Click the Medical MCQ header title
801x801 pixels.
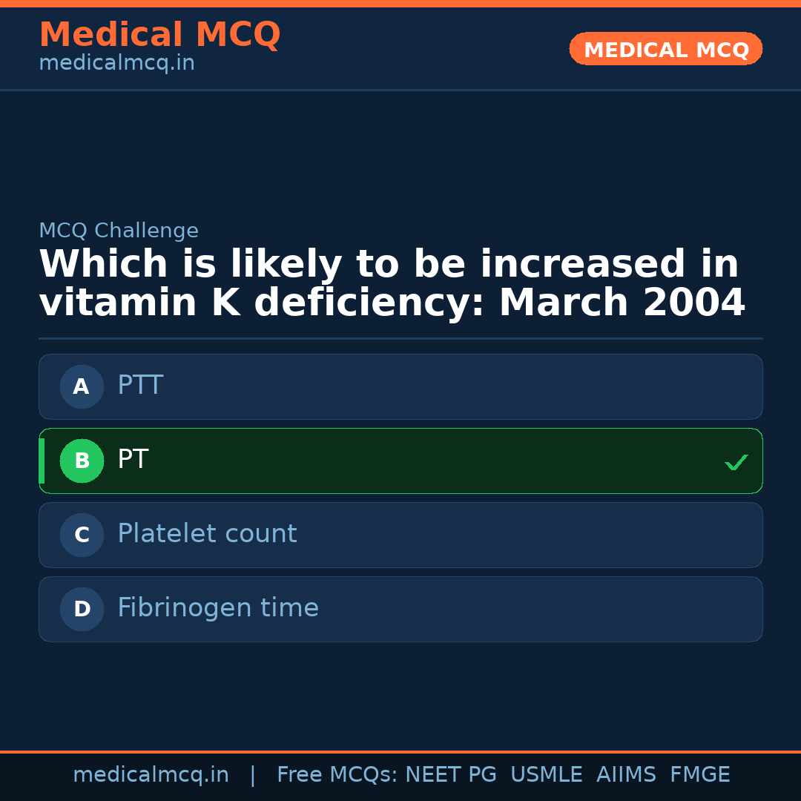click(x=159, y=35)
